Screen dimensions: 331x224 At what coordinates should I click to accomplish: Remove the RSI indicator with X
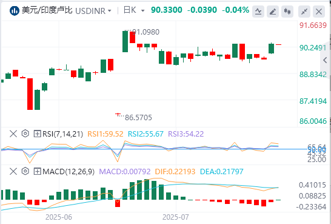click(x=13, y=134)
